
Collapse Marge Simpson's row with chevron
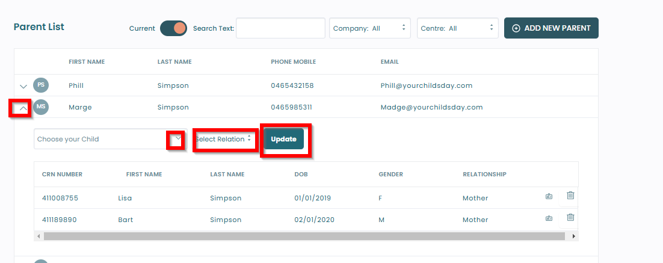[x=23, y=108]
